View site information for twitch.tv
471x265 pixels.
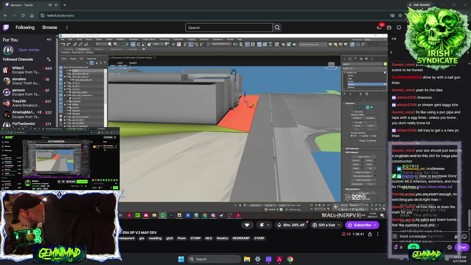tap(42, 15)
